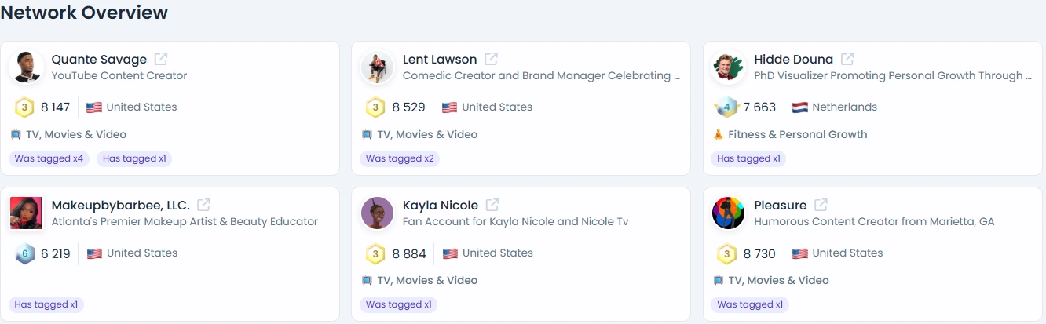Click 'TV, Movies & Video' text on Kayla Nicole's card

coord(427,281)
